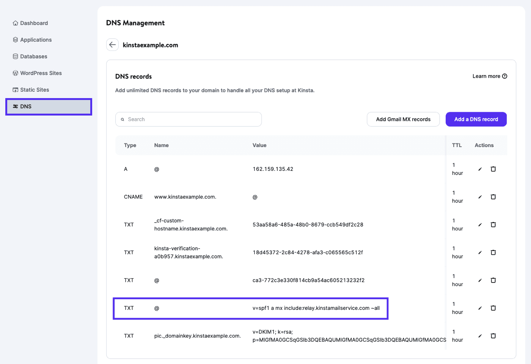Open the Databases sidebar icon
531x364 pixels.
click(15, 56)
